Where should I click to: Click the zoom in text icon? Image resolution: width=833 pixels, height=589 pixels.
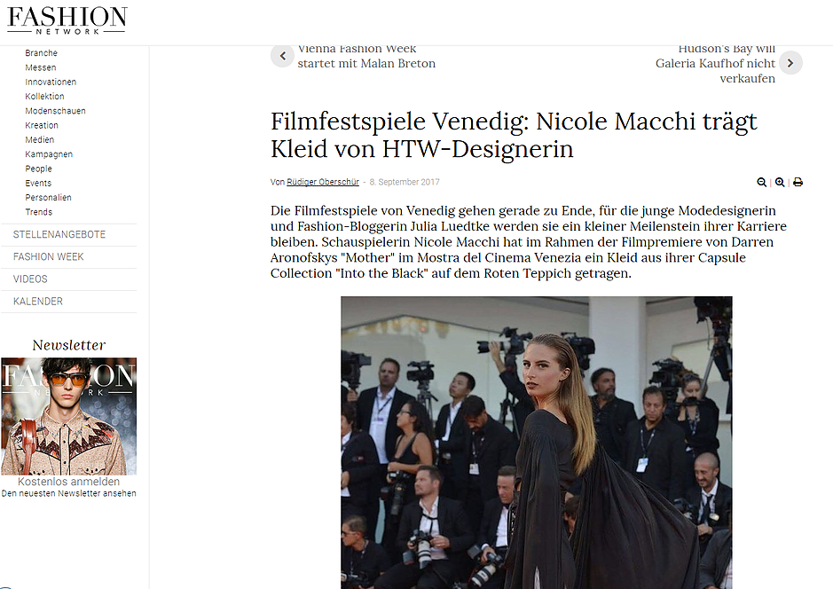(x=780, y=182)
